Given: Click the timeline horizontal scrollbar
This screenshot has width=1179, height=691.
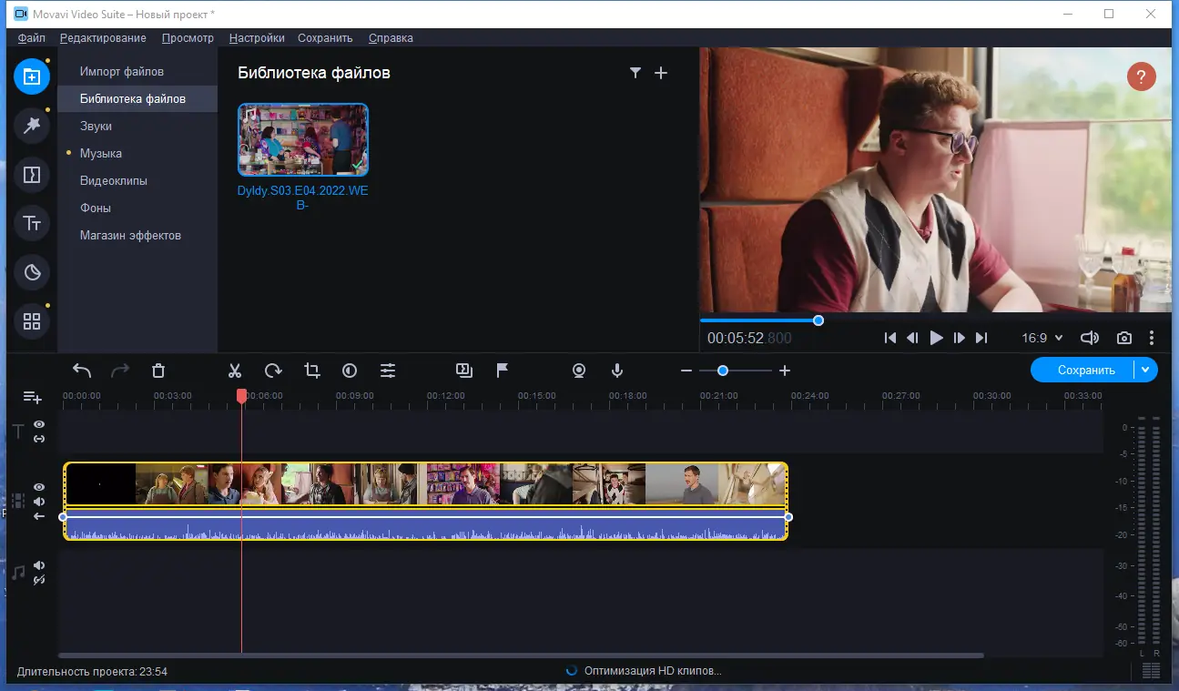Looking at the screenshot, I should [521, 655].
